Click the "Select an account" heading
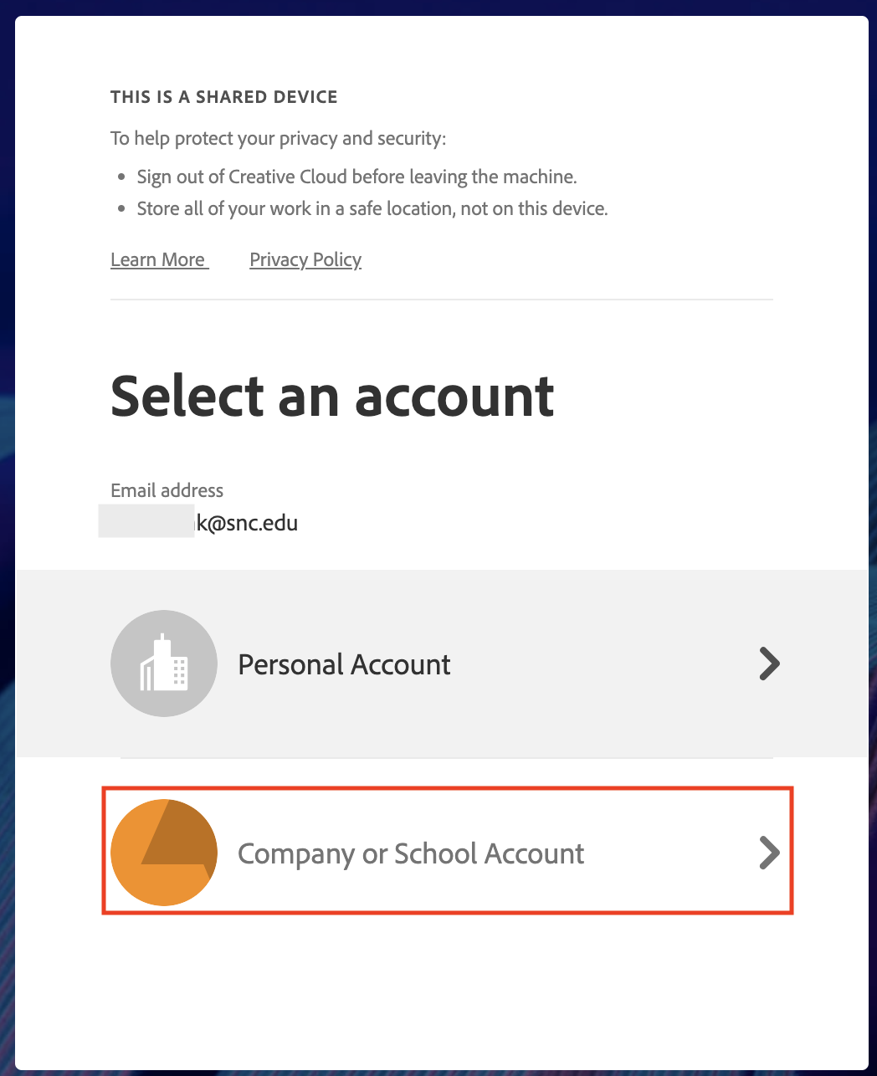The image size is (877, 1076). 332,396
